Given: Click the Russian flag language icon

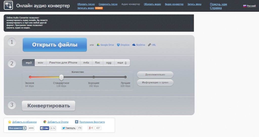Looking at the screenshot, I should (245, 6).
